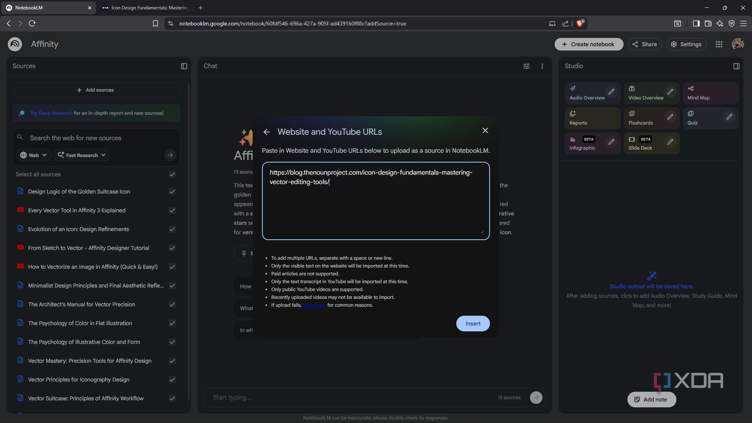752x423 pixels.
Task: Open the Web source type dropdown
Action: click(33, 155)
